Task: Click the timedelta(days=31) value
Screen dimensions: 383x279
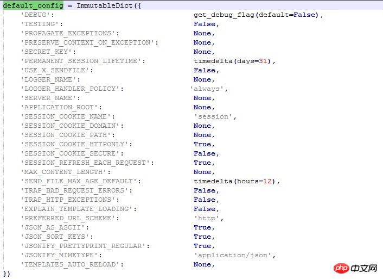Action: point(233,61)
